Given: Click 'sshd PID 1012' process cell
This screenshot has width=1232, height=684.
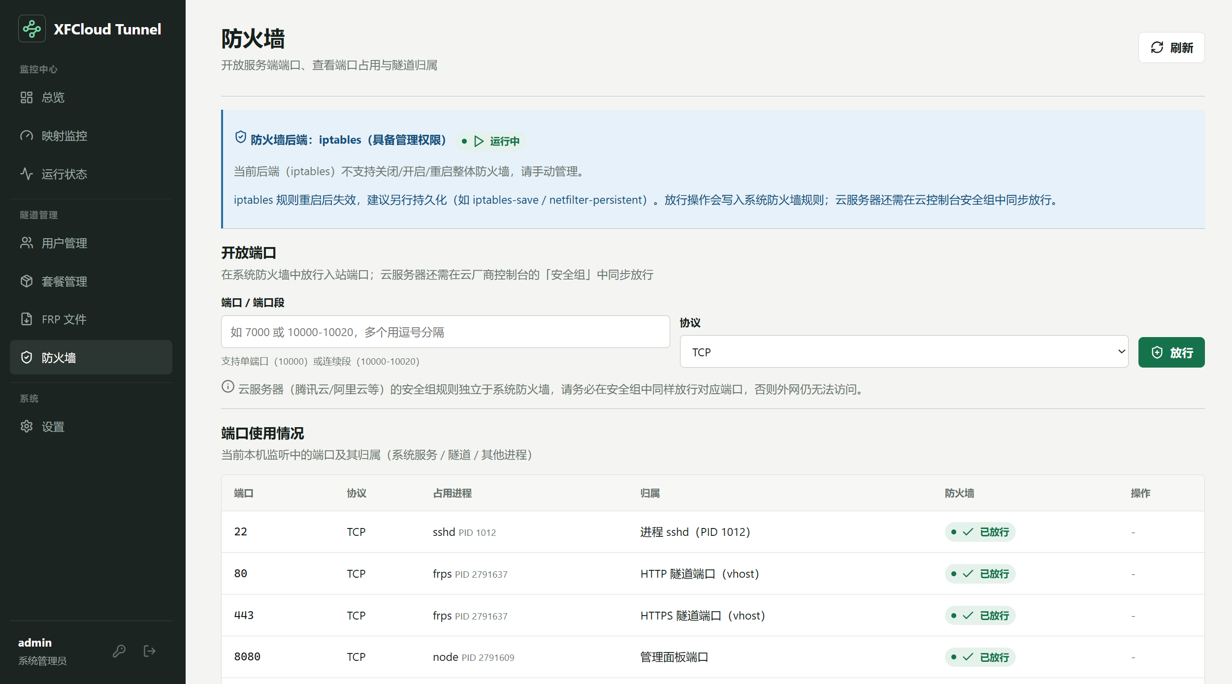Looking at the screenshot, I should tap(464, 532).
